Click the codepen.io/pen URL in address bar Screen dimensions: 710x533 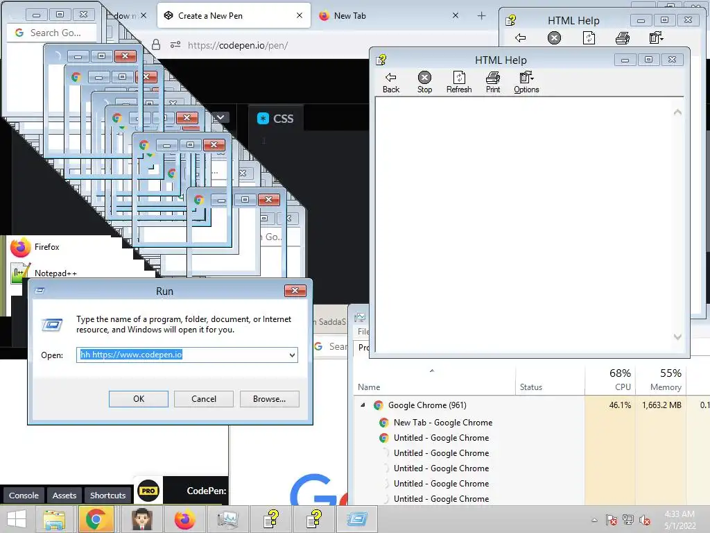[238, 45]
